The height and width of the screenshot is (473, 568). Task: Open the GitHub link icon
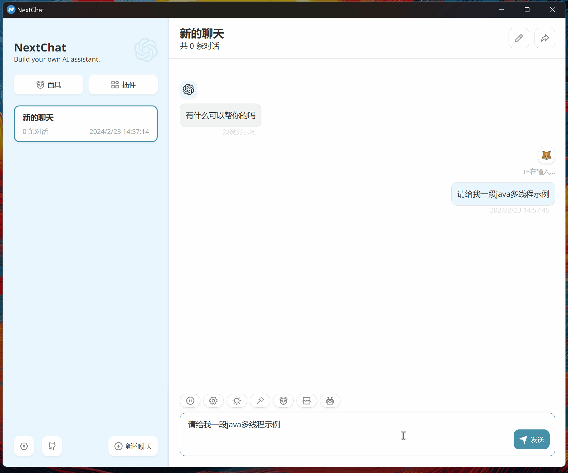tap(52, 446)
